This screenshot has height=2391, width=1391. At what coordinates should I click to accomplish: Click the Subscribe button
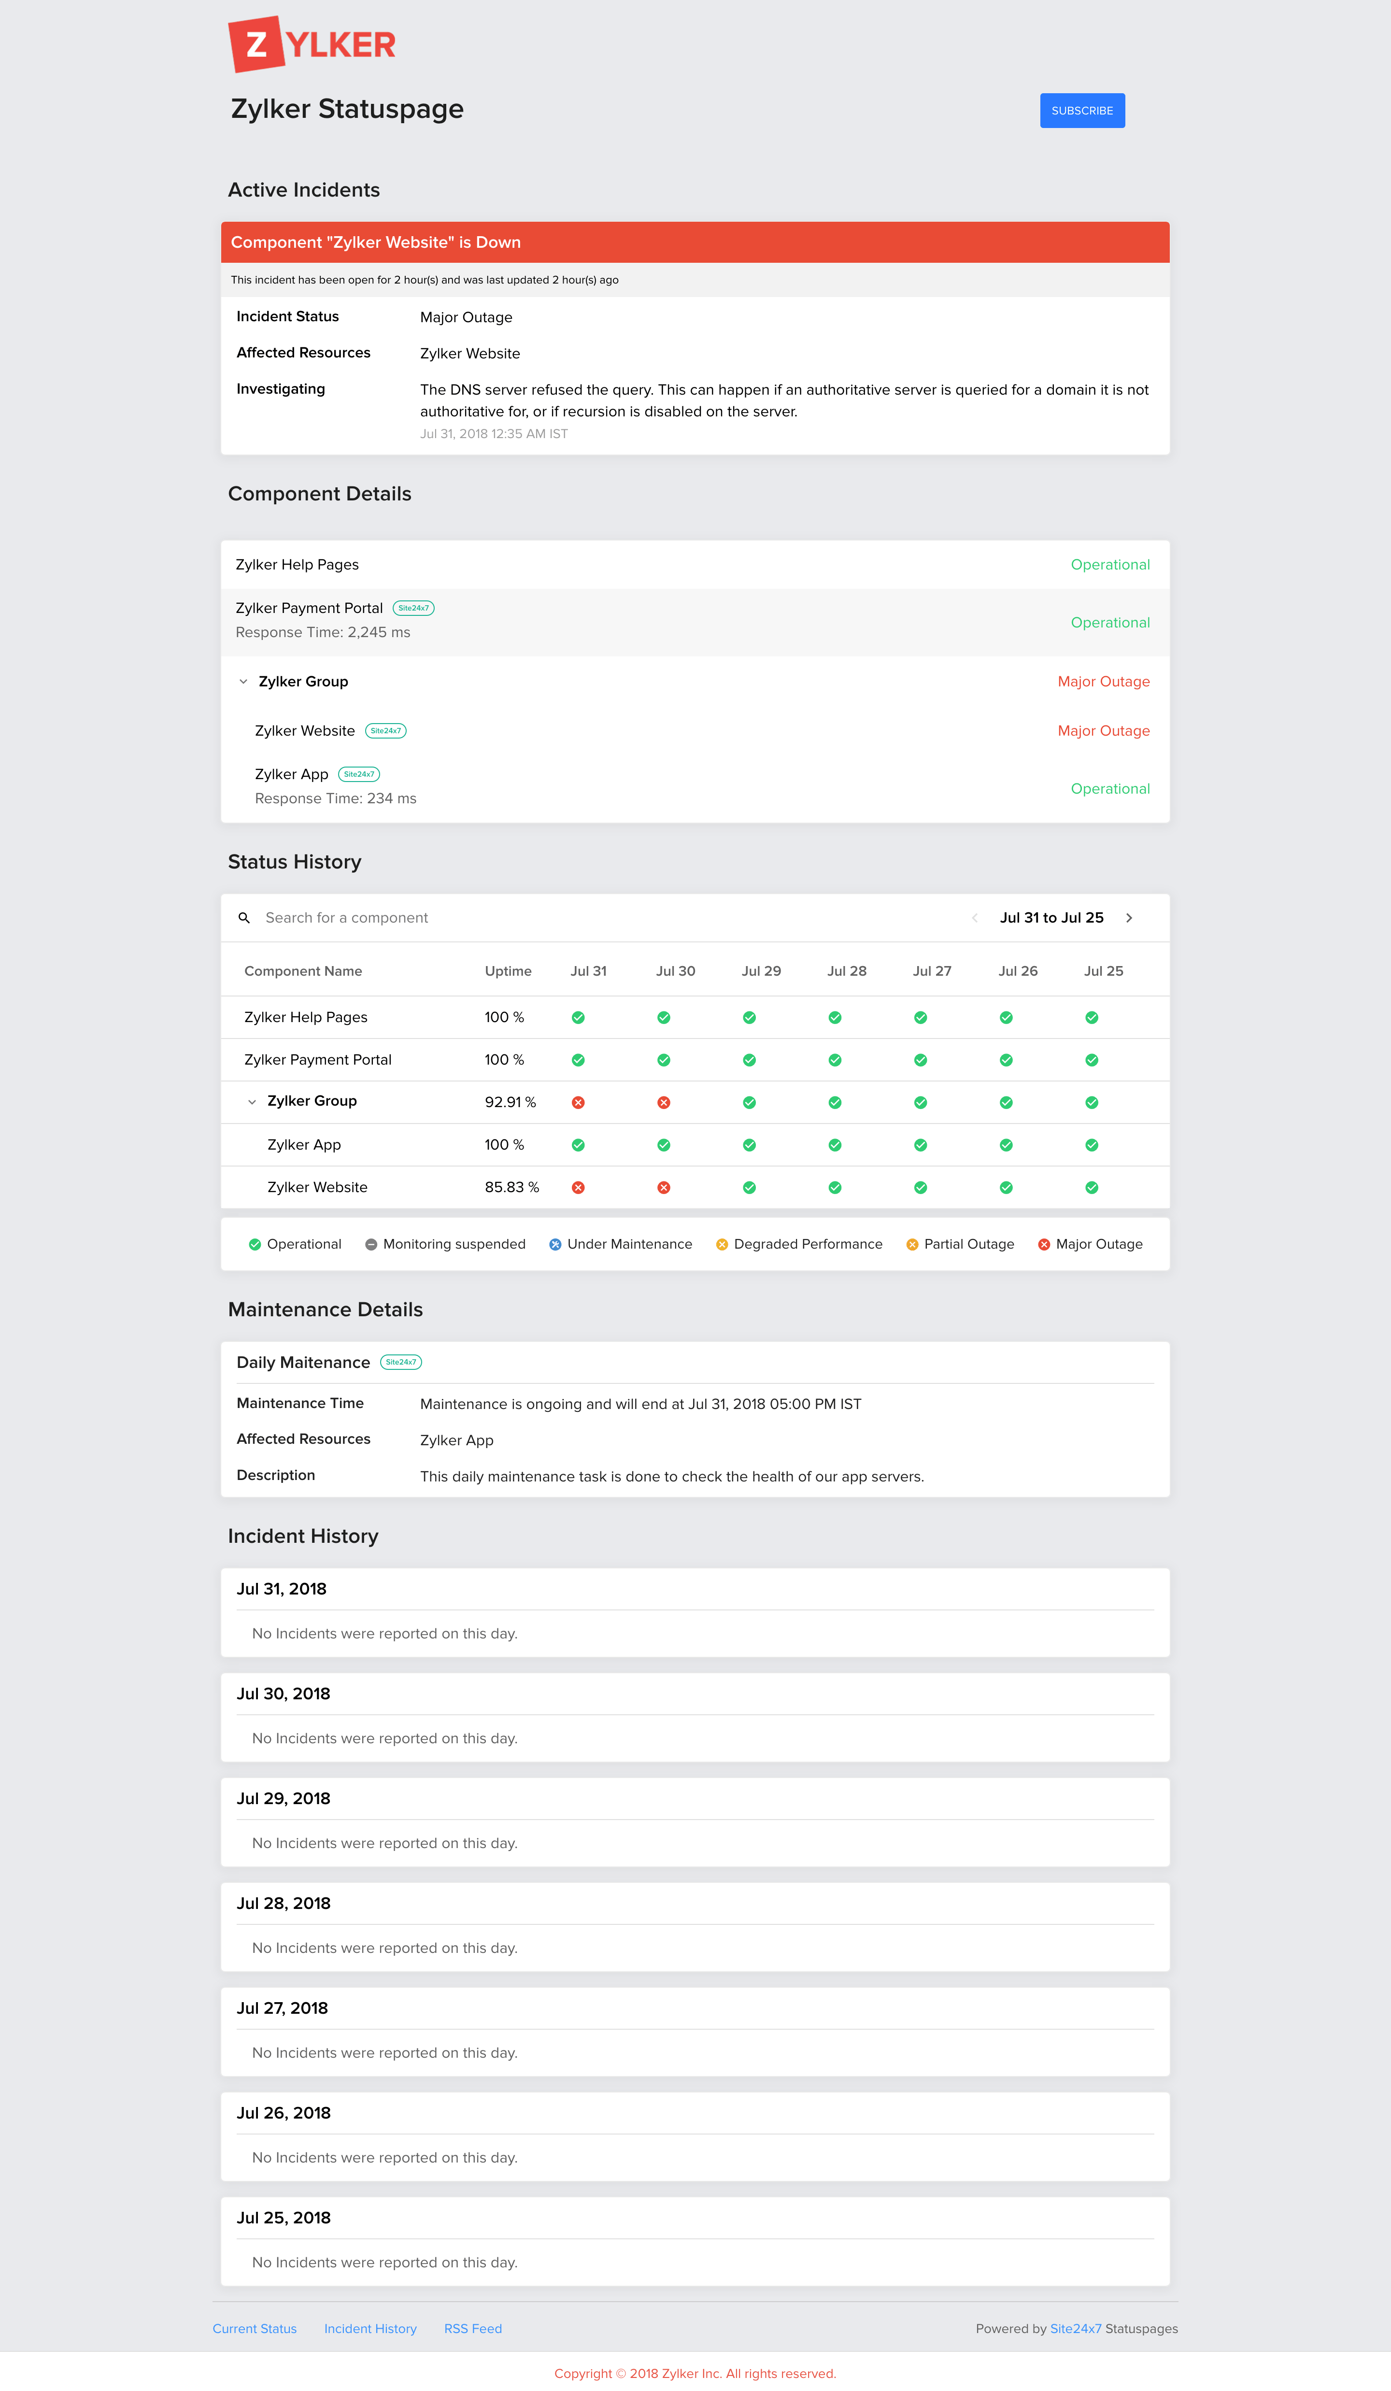click(1082, 110)
